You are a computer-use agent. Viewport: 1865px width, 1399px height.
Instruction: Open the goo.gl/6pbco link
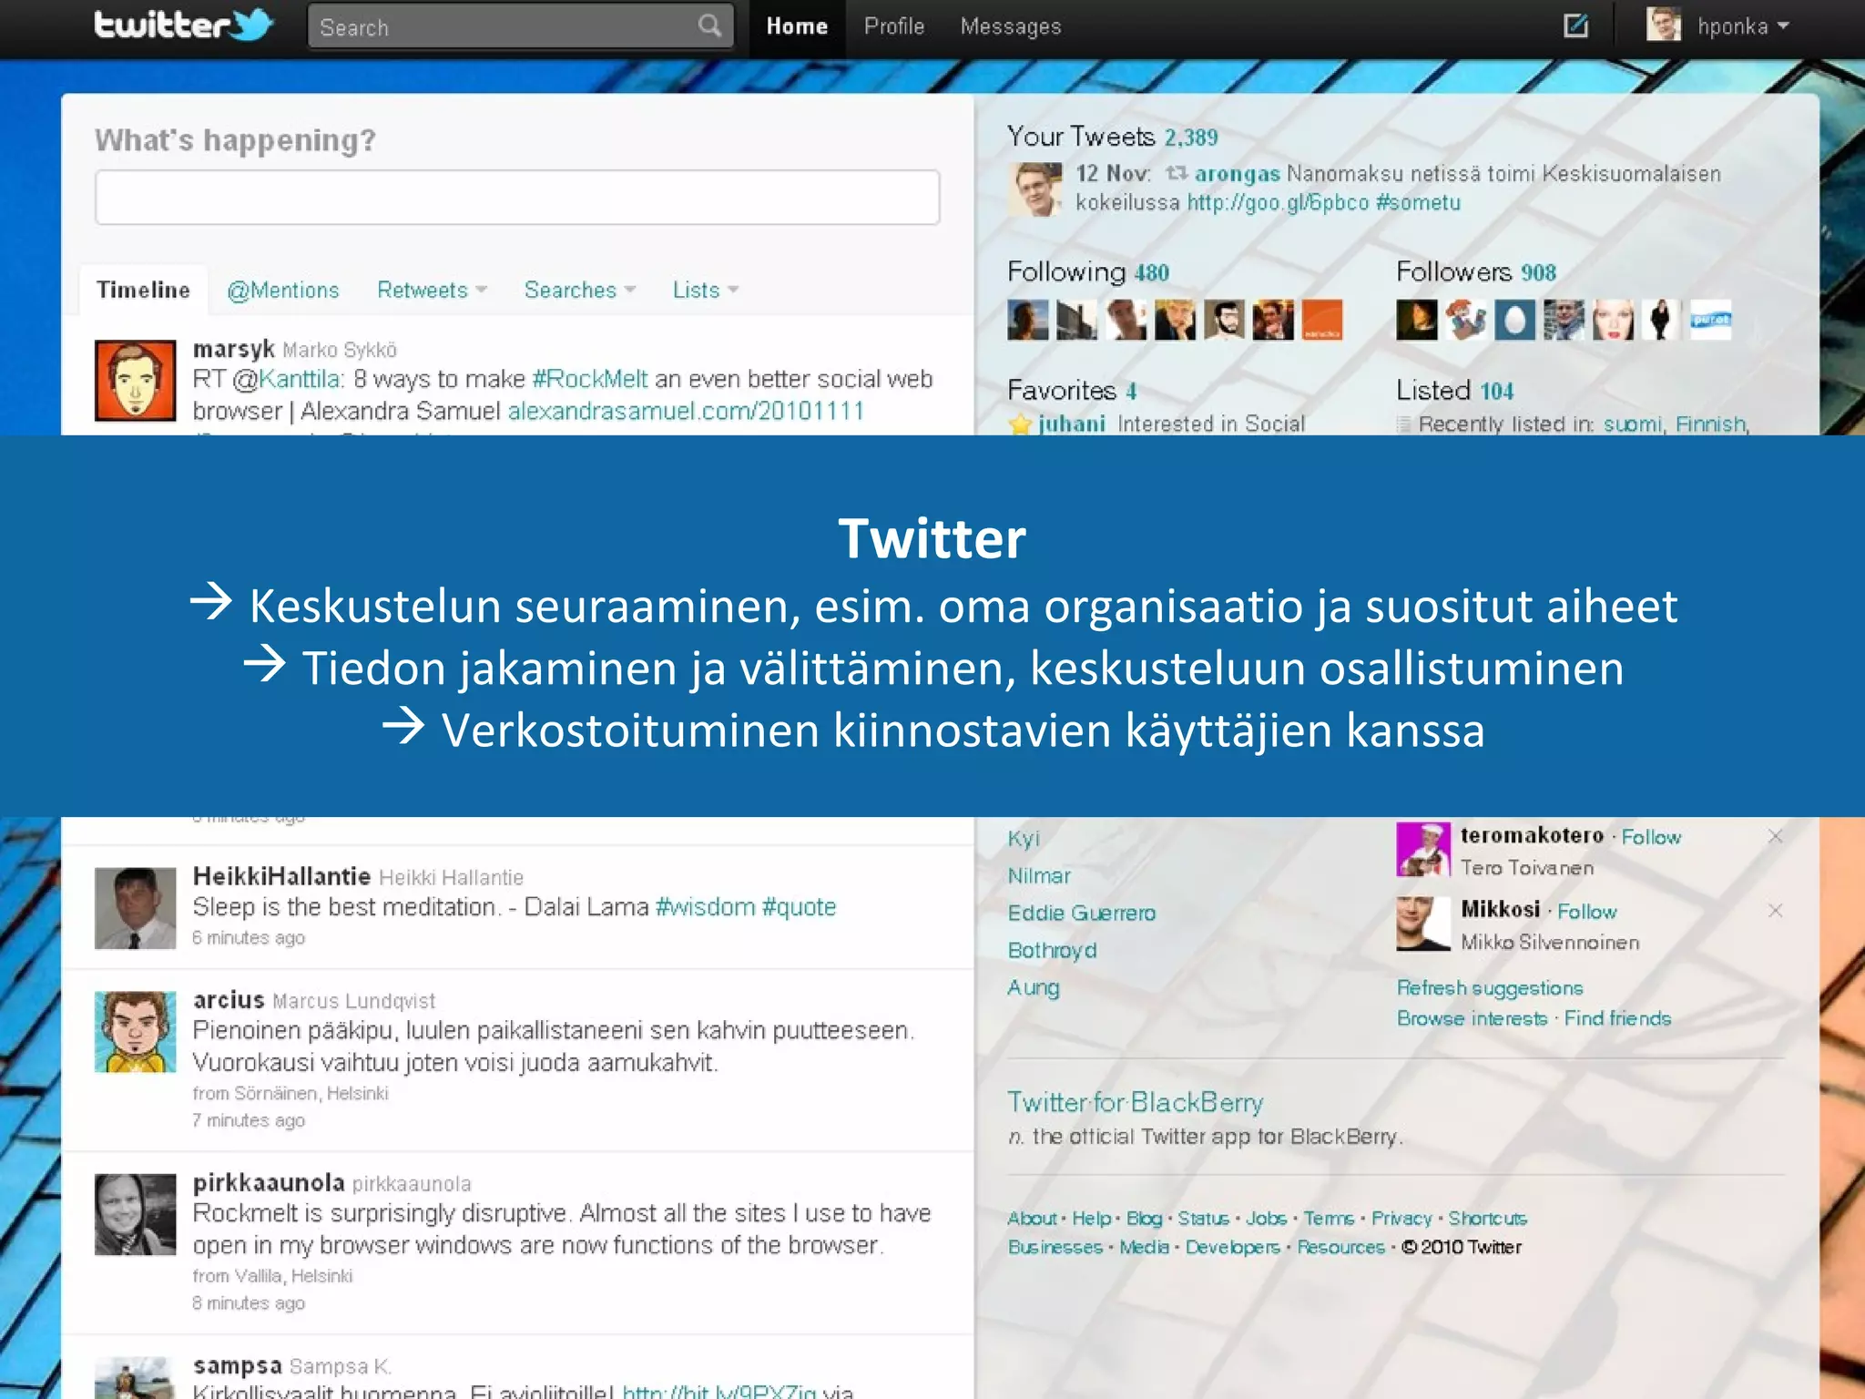(1278, 202)
